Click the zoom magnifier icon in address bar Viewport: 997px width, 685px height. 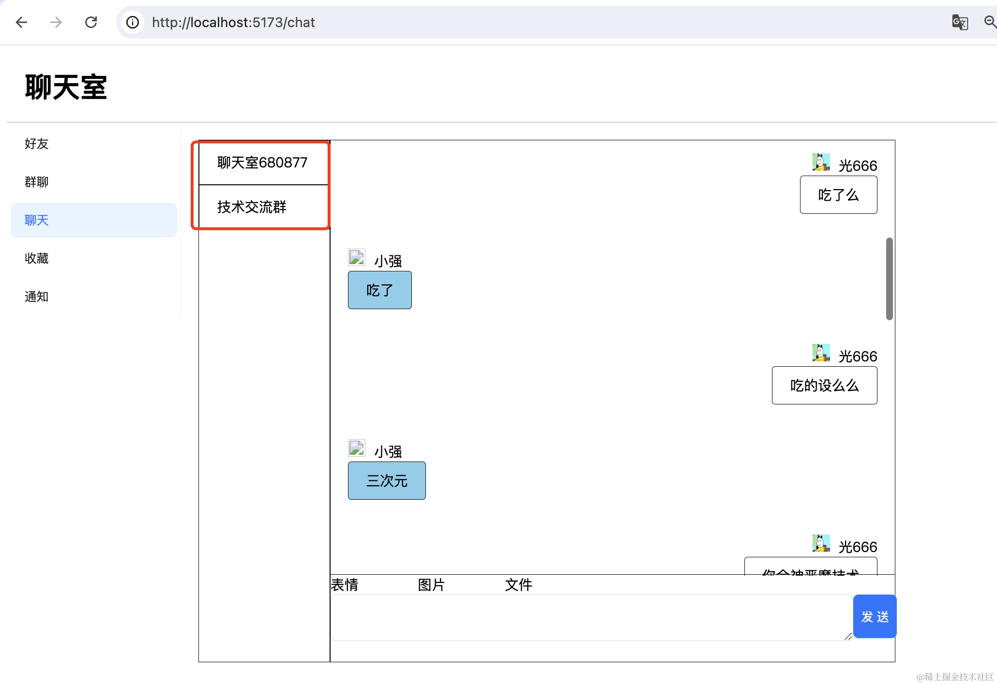989,22
